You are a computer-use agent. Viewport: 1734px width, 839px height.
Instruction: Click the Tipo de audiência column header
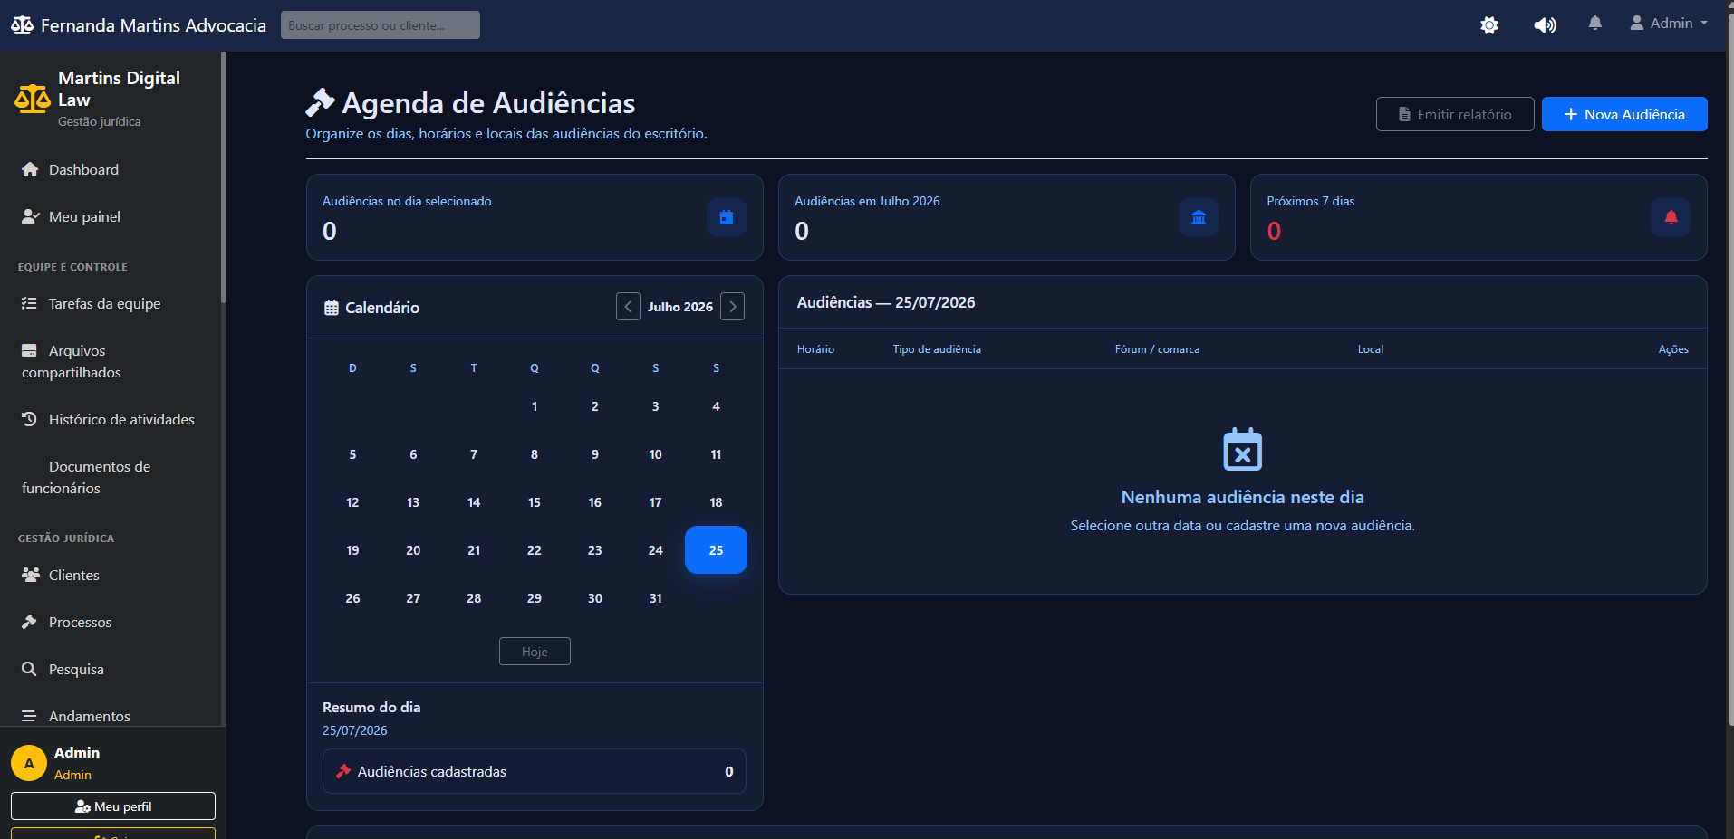pos(937,349)
